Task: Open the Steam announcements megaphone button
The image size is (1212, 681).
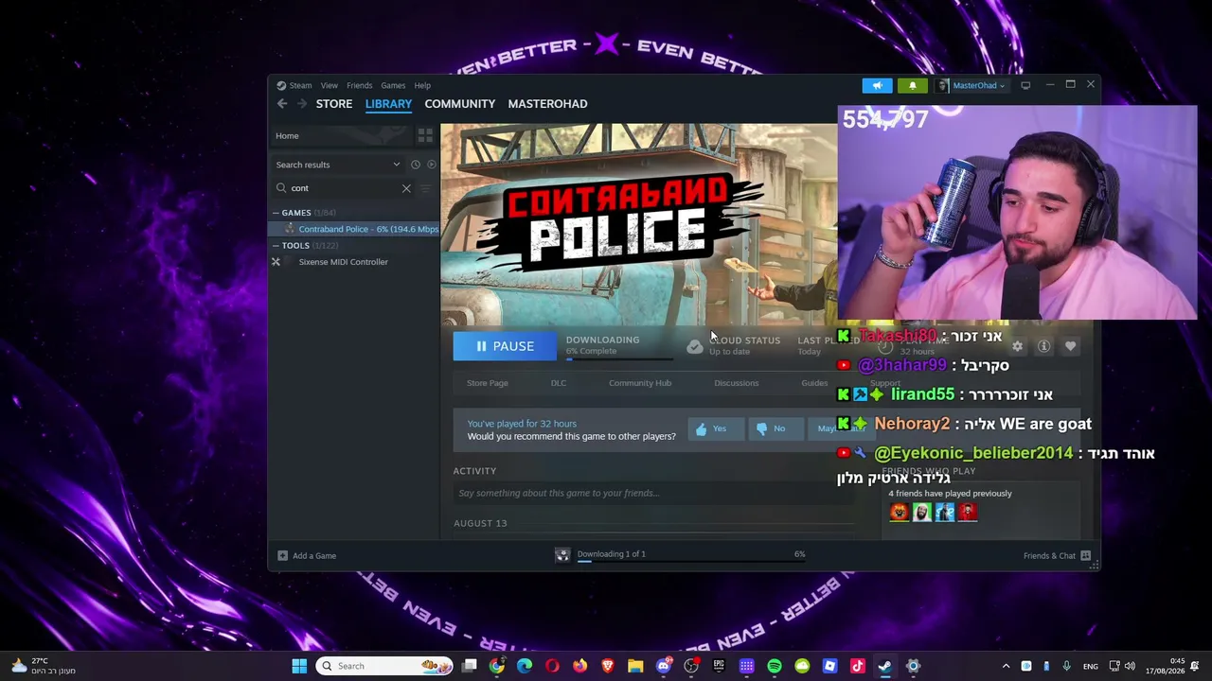Action: click(x=878, y=85)
